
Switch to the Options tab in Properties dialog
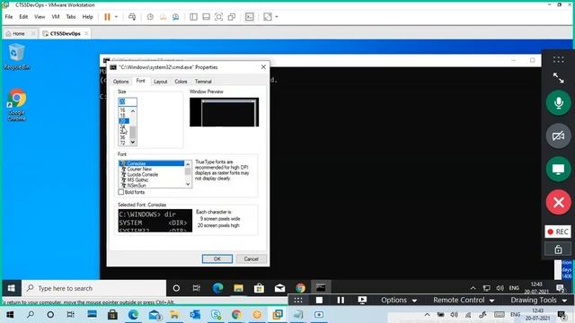[120, 82]
